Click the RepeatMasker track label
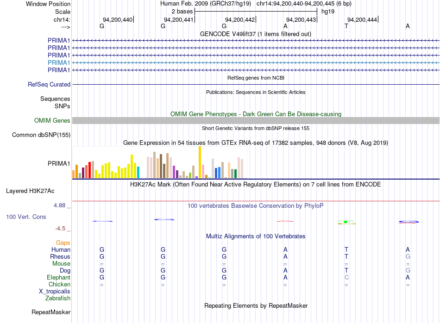This screenshot has width=440, height=323. click(x=51, y=312)
